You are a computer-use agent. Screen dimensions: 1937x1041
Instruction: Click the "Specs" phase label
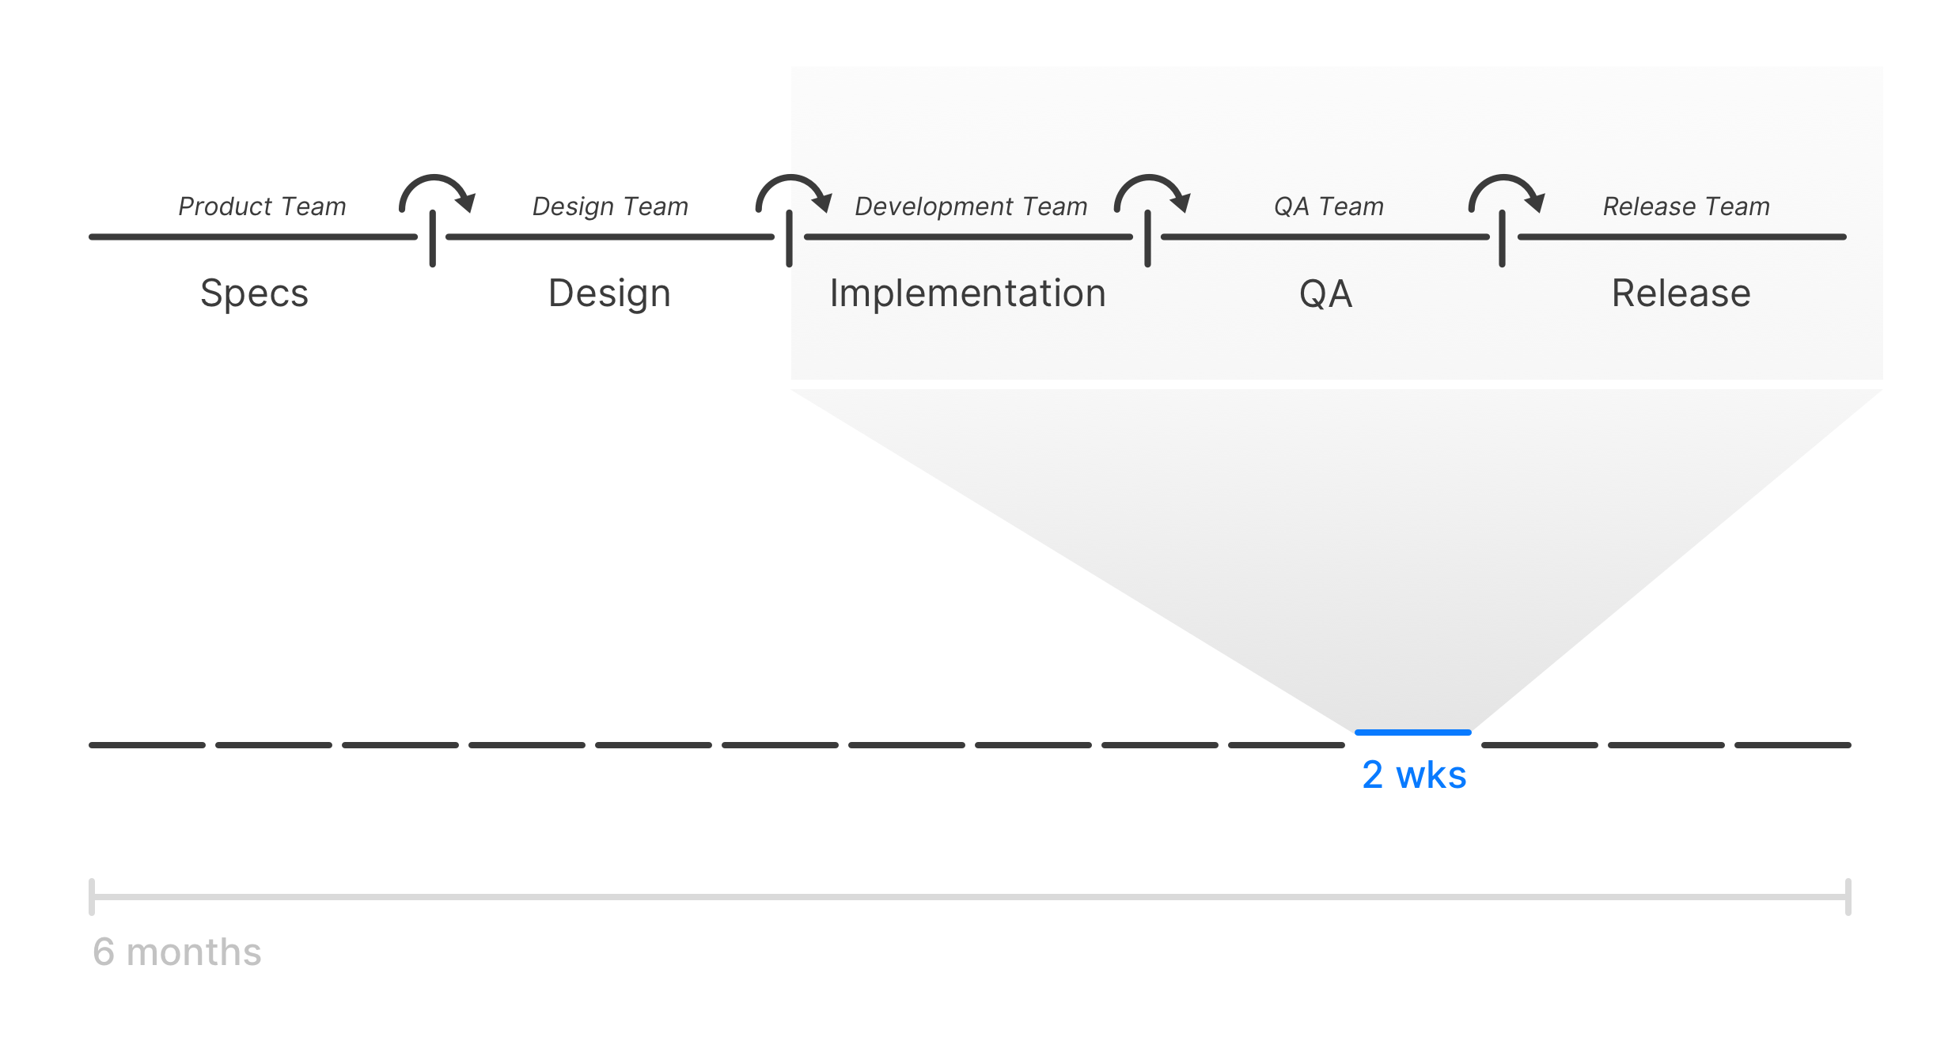click(x=254, y=293)
